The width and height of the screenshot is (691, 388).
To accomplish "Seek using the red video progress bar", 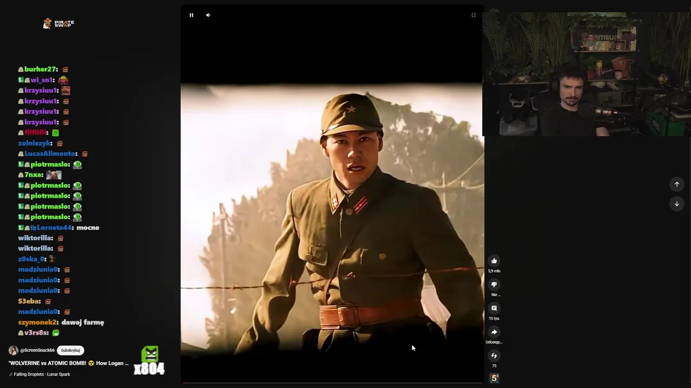I will coord(332,383).
